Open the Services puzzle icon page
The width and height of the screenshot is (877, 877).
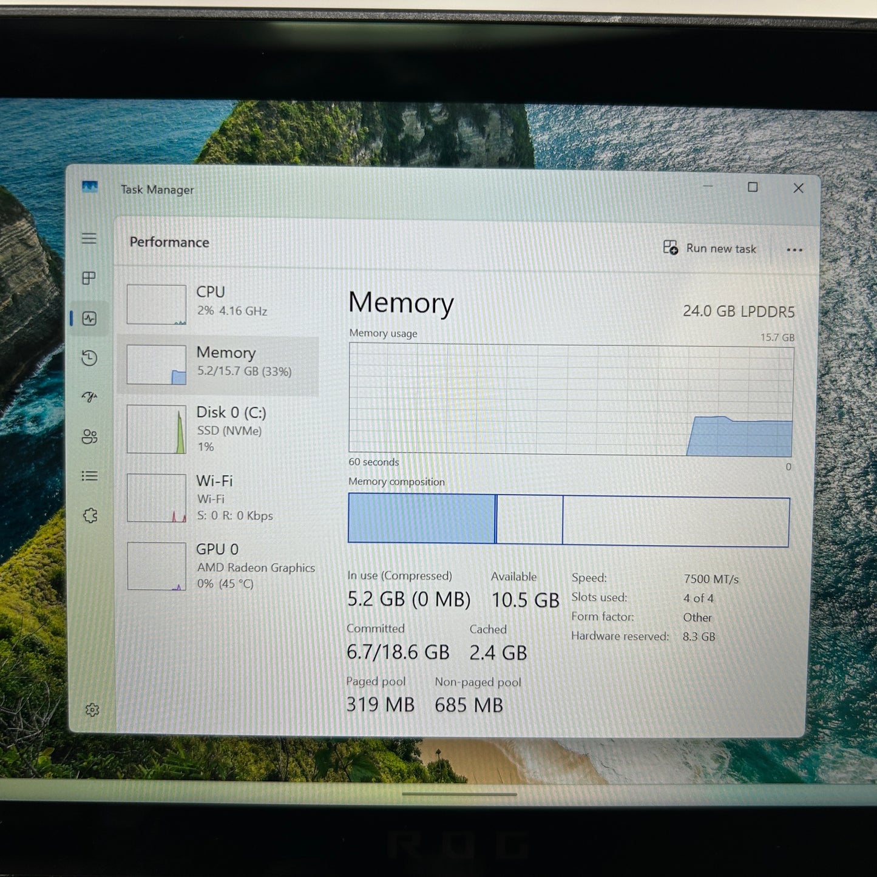click(90, 515)
